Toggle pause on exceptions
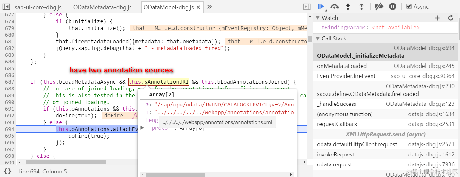The height and width of the screenshot is (177, 460). point(392,6)
